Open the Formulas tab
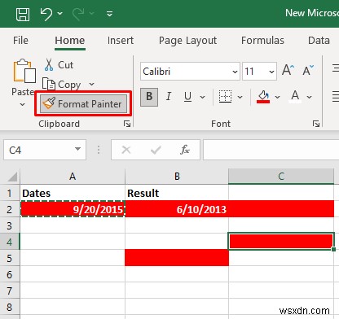Image resolution: width=339 pixels, height=319 pixels. 262,41
